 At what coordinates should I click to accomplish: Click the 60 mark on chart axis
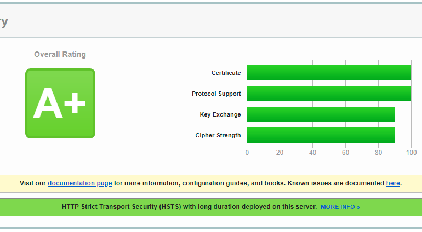(x=345, y=153)
